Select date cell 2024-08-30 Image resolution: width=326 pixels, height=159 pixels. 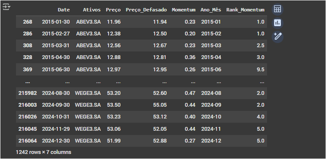[56, 93]
